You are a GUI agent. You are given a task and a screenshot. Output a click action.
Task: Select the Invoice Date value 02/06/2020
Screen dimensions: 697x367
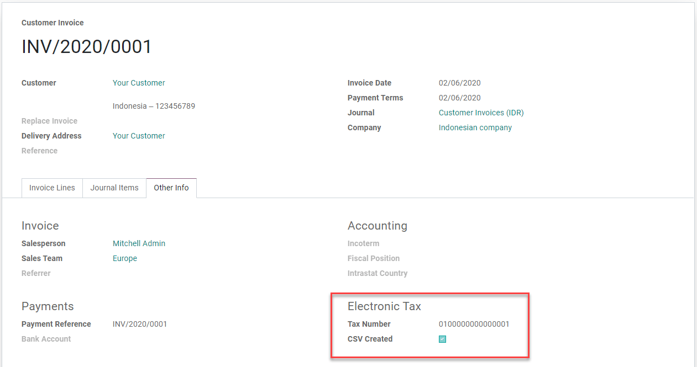click(459, 83)
